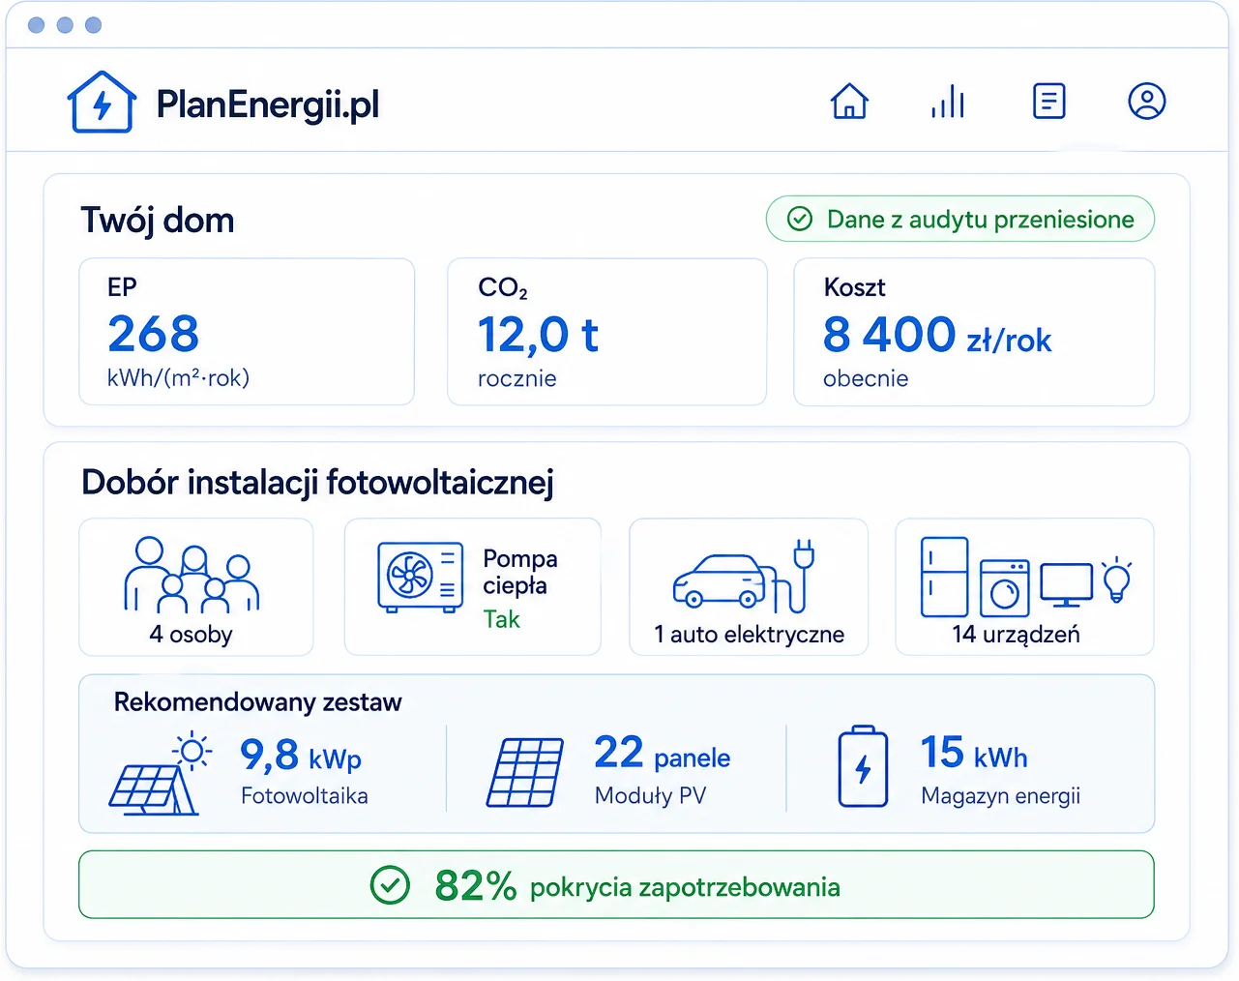Select the EP 268 kWh card
Screen dimensions: 1239x981
[x=247, y=332]
